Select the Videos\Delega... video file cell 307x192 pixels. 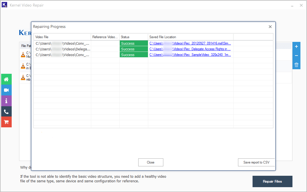(x=62, y=49)
